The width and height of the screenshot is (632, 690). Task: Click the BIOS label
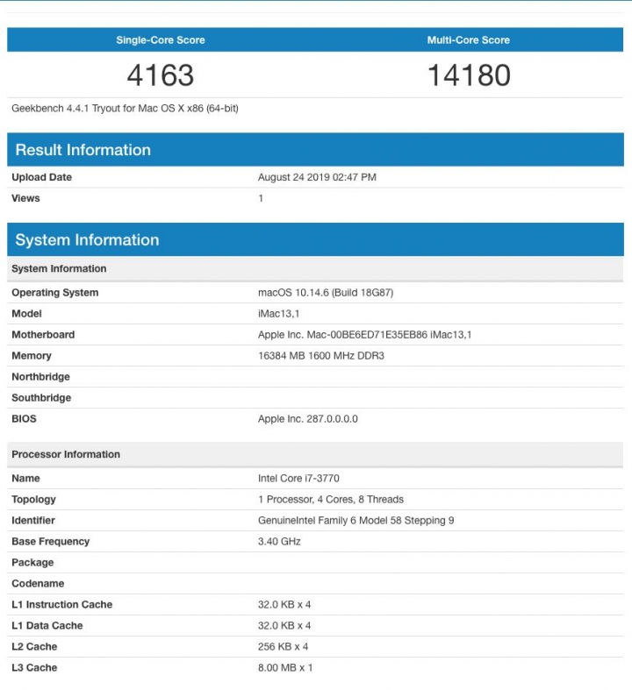24,418
